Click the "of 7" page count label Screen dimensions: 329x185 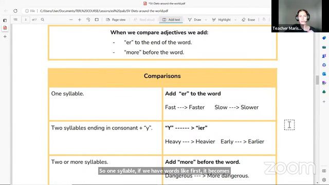pyautogui.click(x=34, y=20)
